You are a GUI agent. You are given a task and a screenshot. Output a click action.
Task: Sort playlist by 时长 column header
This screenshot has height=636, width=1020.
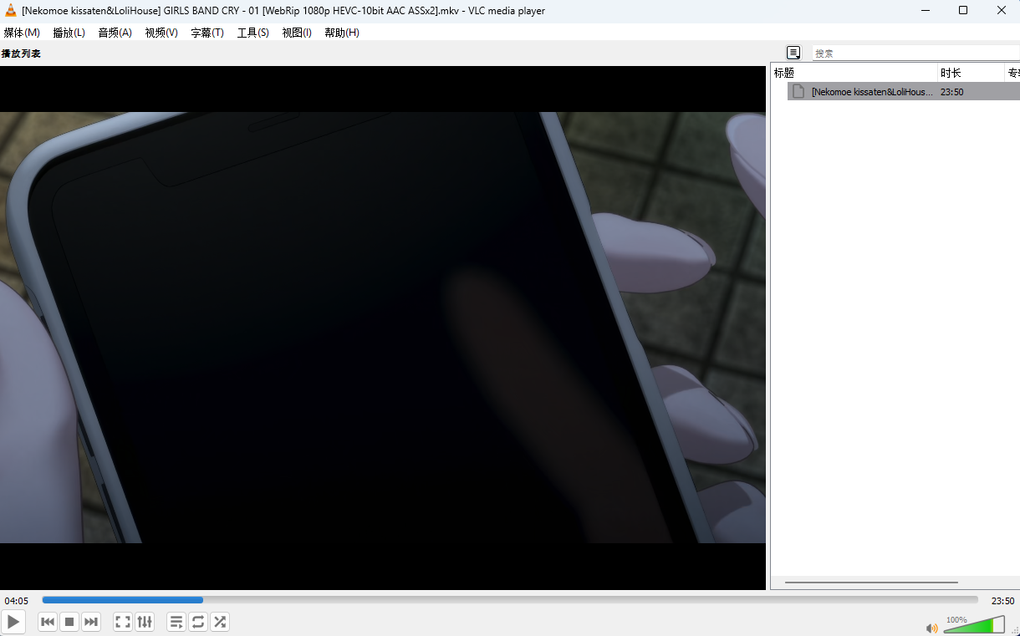pos(971,73)
